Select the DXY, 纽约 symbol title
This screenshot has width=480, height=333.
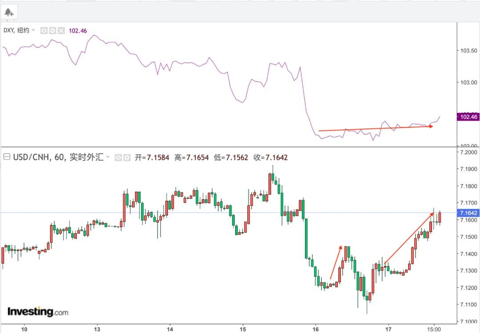point(16,31)
